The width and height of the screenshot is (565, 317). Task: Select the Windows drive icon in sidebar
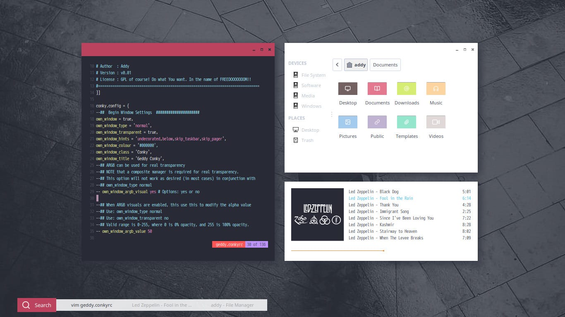point(296,106)
